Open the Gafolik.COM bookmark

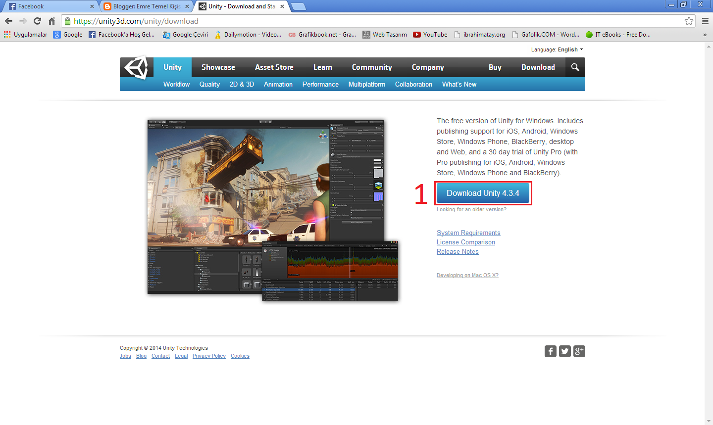546,35
